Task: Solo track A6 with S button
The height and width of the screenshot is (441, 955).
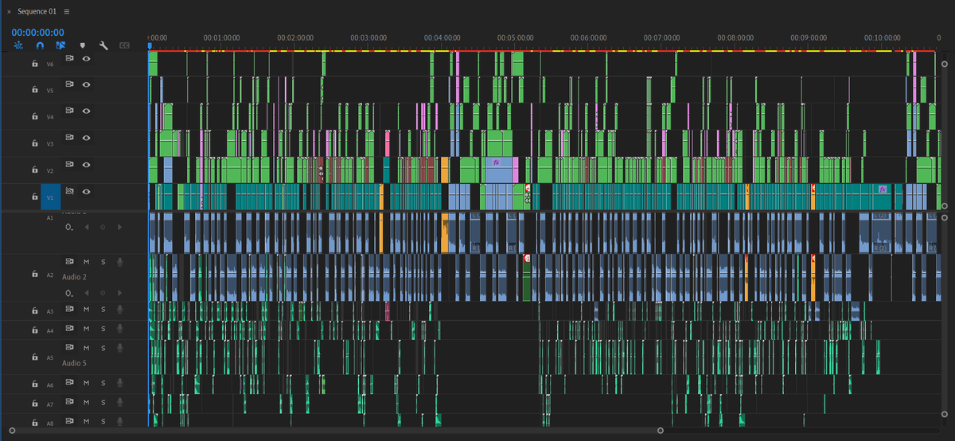Action: (103, 383)
